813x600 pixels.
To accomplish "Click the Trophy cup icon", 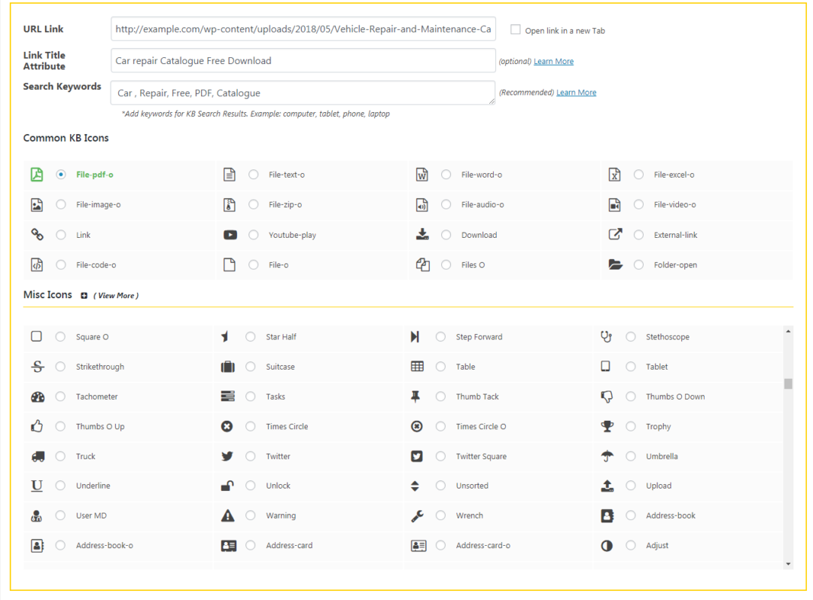I will (607, 426).
